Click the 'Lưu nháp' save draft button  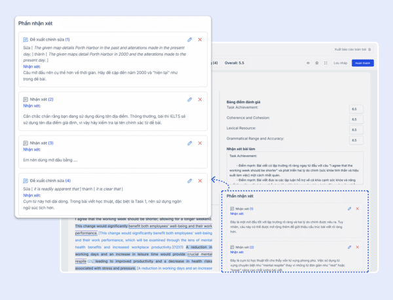tap(340, 63)
